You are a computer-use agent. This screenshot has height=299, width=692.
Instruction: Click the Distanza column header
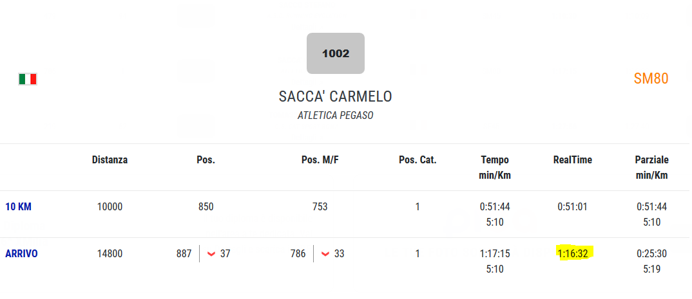point(110,160)
